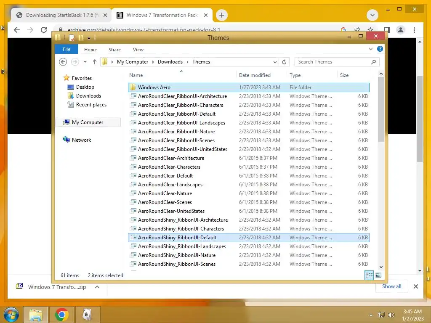Close the Windows 7 Transformation Pack tab

pyautogui.click(x=205, y=15)
